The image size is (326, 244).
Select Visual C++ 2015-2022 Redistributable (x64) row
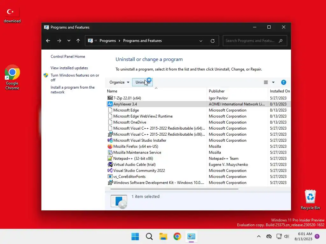(x=199, y=128)
